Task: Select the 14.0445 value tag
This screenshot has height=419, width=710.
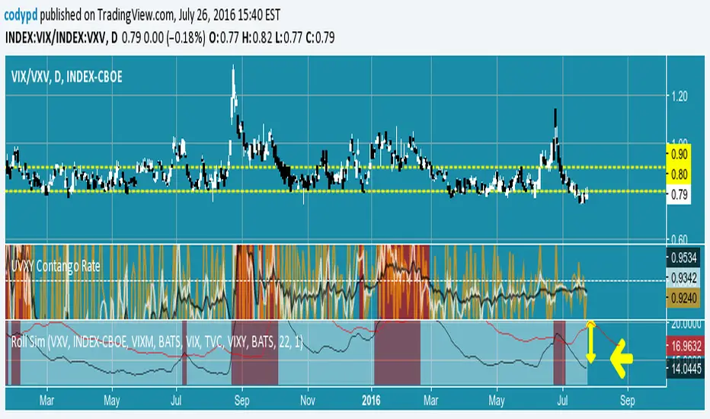Action: coord(686,369)
